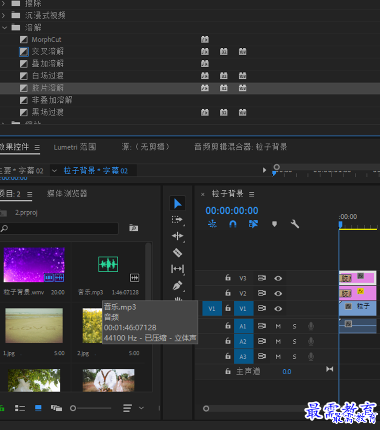This screenshot has height=430, width=380.
Task: Click master channel volume value 0.0
Action: pyautogui.click(x=287, y=372)
